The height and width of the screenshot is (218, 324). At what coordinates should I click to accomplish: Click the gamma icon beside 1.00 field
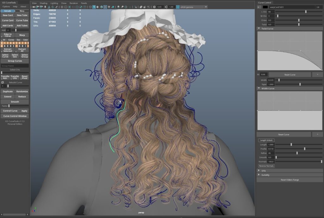(166, 7)
